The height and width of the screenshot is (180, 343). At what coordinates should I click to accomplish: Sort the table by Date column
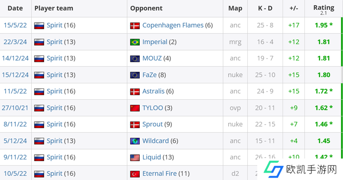[x=15, y=8]
